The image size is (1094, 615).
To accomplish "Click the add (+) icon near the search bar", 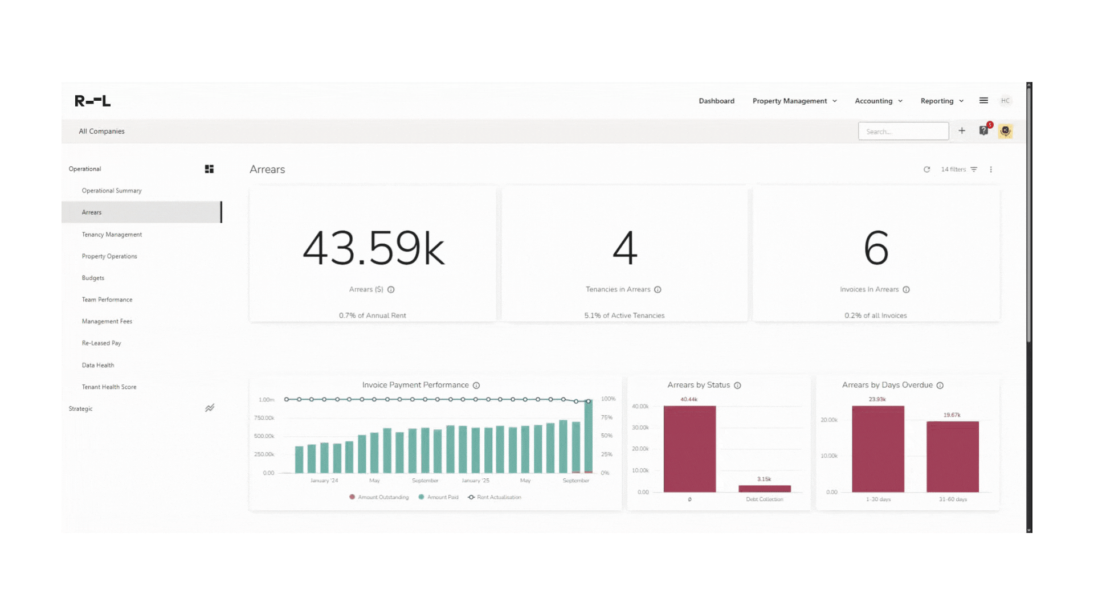I will tap(962, 130).
